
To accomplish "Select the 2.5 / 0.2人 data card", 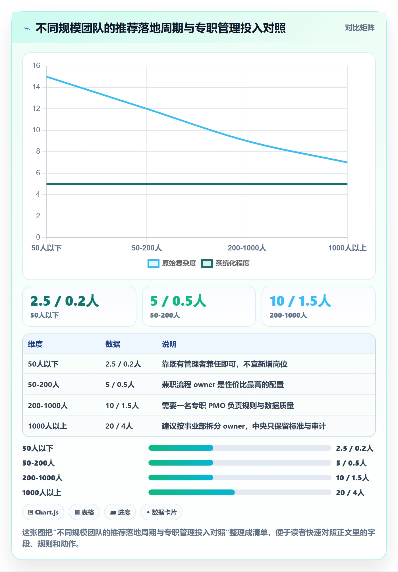I will click(x=79, y=306).
